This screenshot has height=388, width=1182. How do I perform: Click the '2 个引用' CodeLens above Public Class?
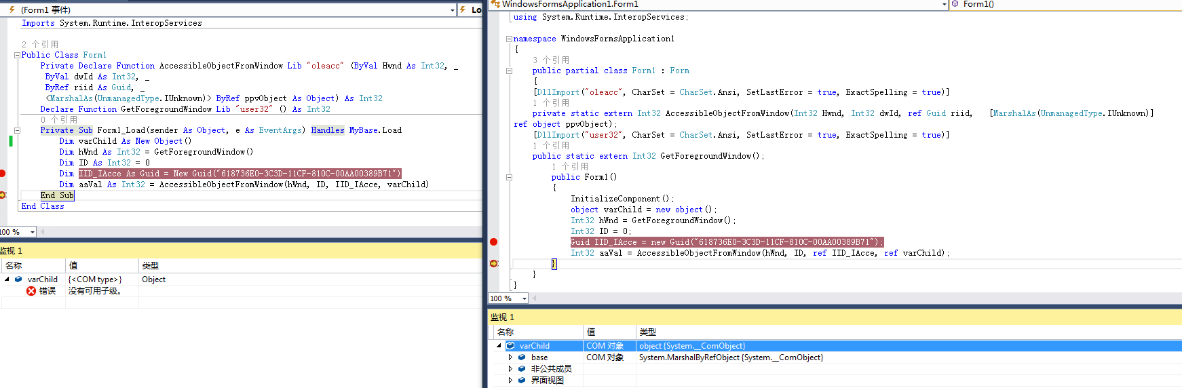[40, 45]
